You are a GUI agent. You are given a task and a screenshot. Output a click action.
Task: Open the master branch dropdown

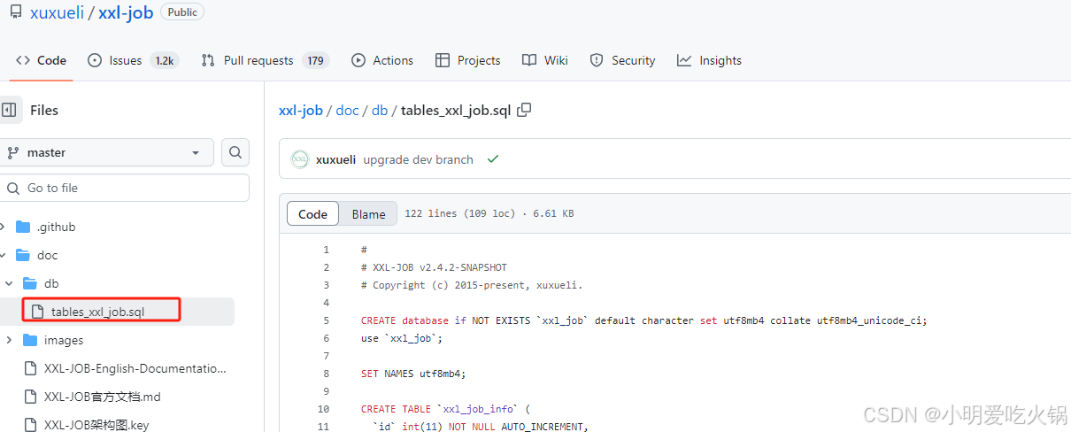click(x=105, y=152)
